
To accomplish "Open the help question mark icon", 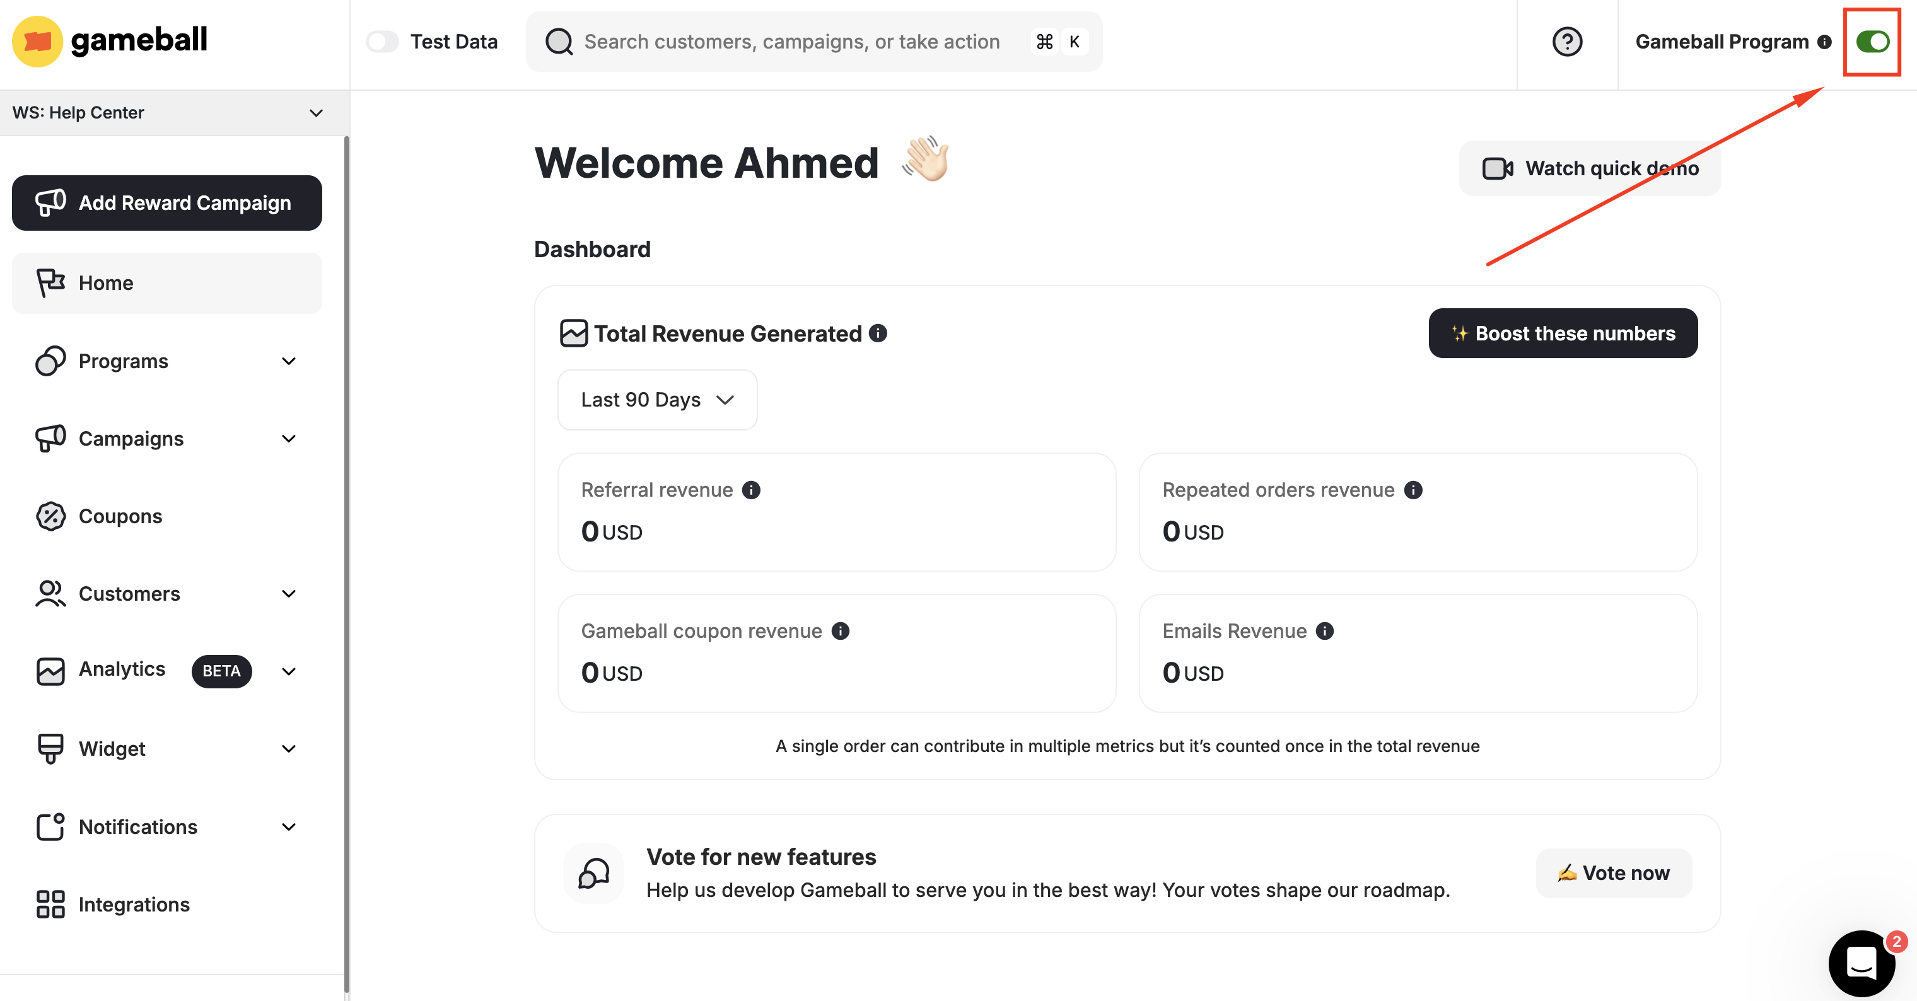I will (1567, 42).
